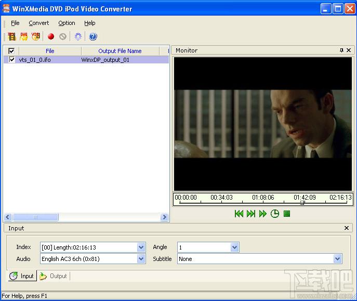Viewport: 357px width, 301px height.
Task: Click the file list right scroll arrow
Action: point(164,217)
